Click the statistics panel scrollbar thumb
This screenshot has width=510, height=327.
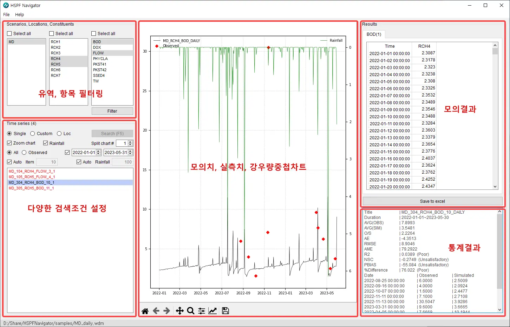tap(500, 251)
